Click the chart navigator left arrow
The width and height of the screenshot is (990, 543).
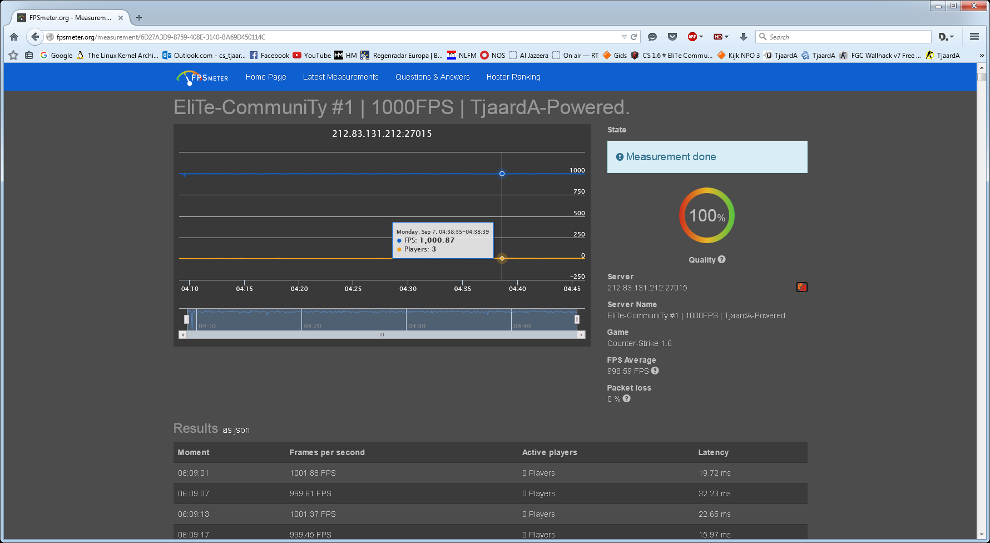[x=182, y=334]
